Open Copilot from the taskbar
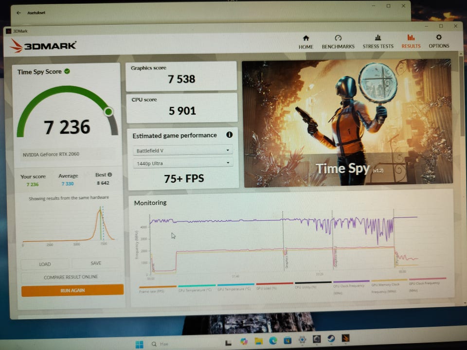The height and width of the screenshot is (350, 467). point(244,341)
